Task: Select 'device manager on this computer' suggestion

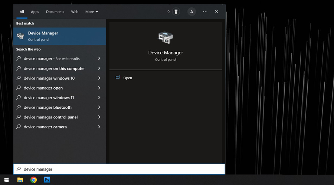Action: [60, 68]
